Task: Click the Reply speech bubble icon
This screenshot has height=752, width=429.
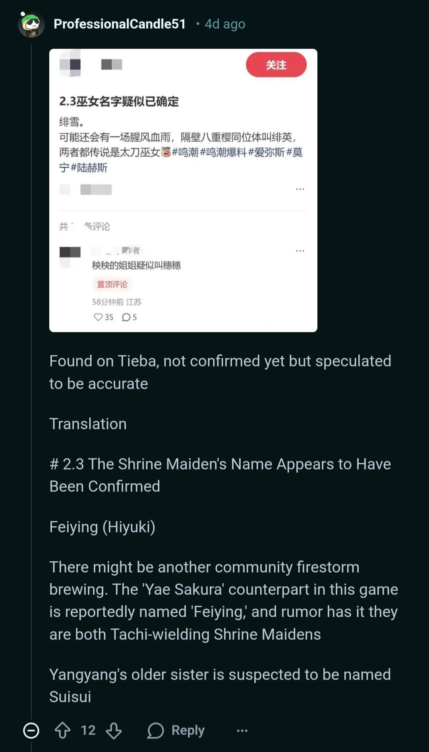Action: point(155,731)
